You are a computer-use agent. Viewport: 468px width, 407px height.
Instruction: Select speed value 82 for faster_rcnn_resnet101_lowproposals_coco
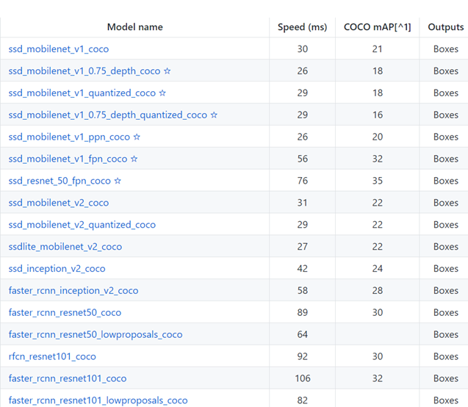click(x=303, y=400)
